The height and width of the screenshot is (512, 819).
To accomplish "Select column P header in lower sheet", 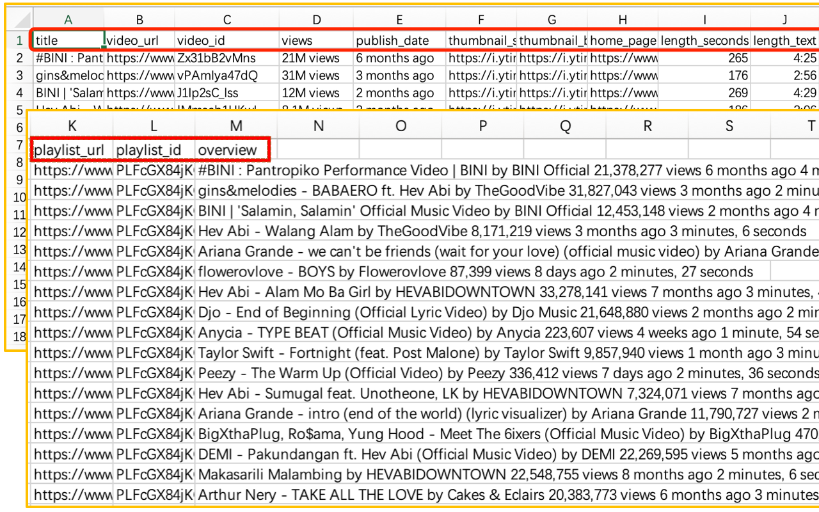I will click(x=482, y=126).
